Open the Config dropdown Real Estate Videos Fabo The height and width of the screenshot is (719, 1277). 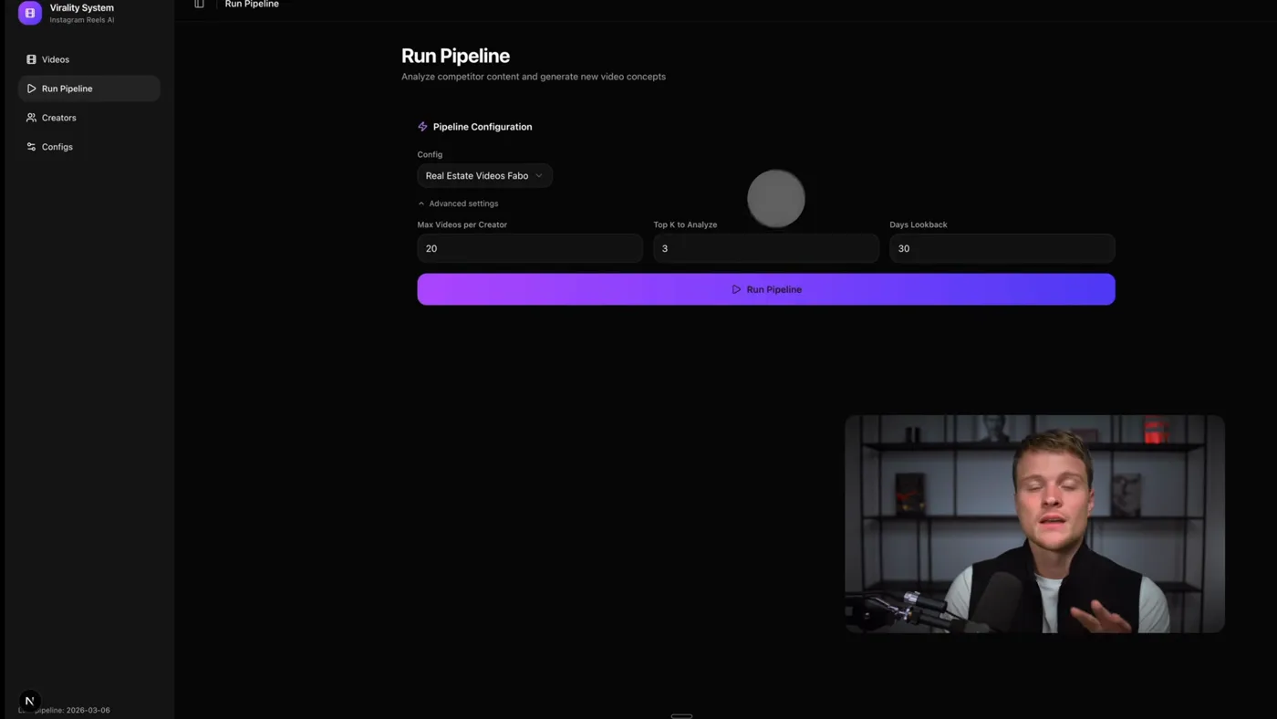[x=484, y=175]
